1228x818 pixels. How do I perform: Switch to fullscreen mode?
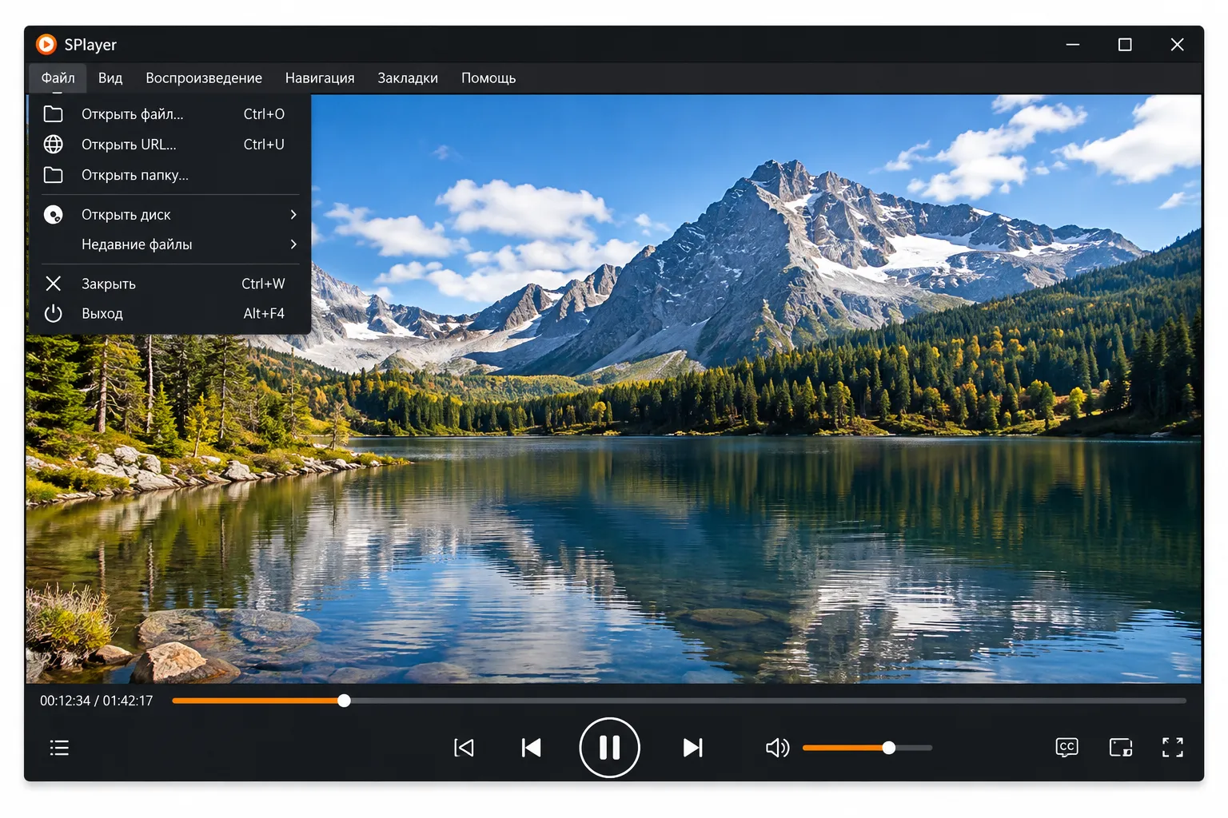pos(1173,748)
